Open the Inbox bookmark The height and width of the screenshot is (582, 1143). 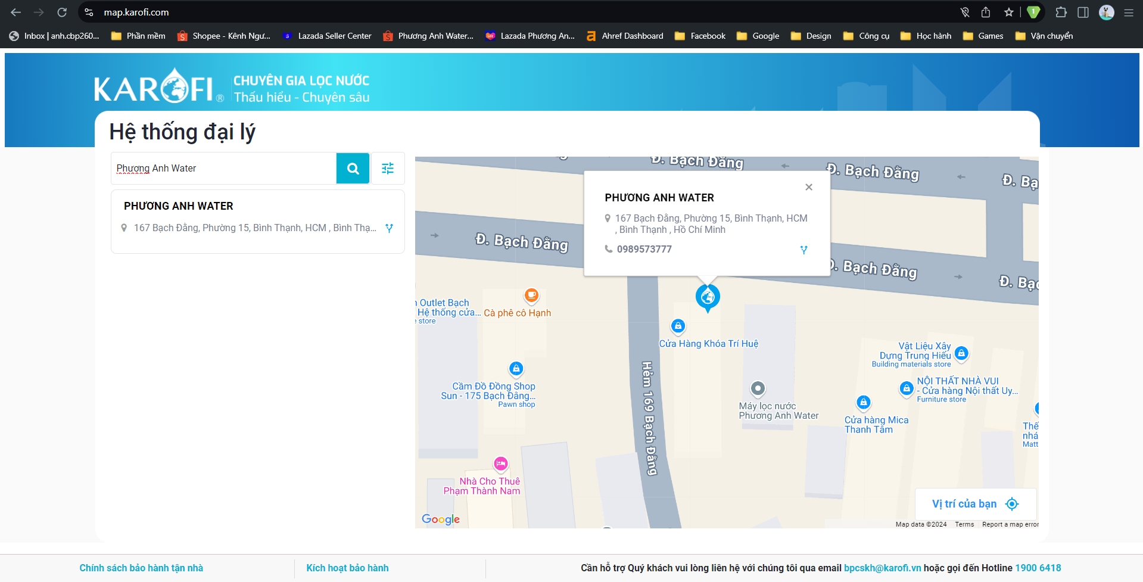[x=54, y=36]
